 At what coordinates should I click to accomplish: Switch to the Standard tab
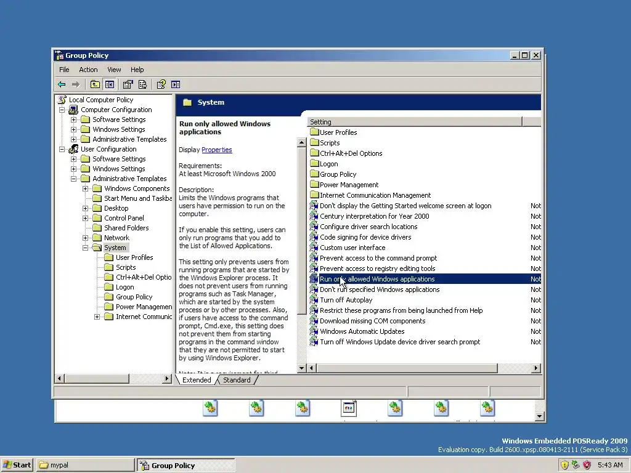237,379
